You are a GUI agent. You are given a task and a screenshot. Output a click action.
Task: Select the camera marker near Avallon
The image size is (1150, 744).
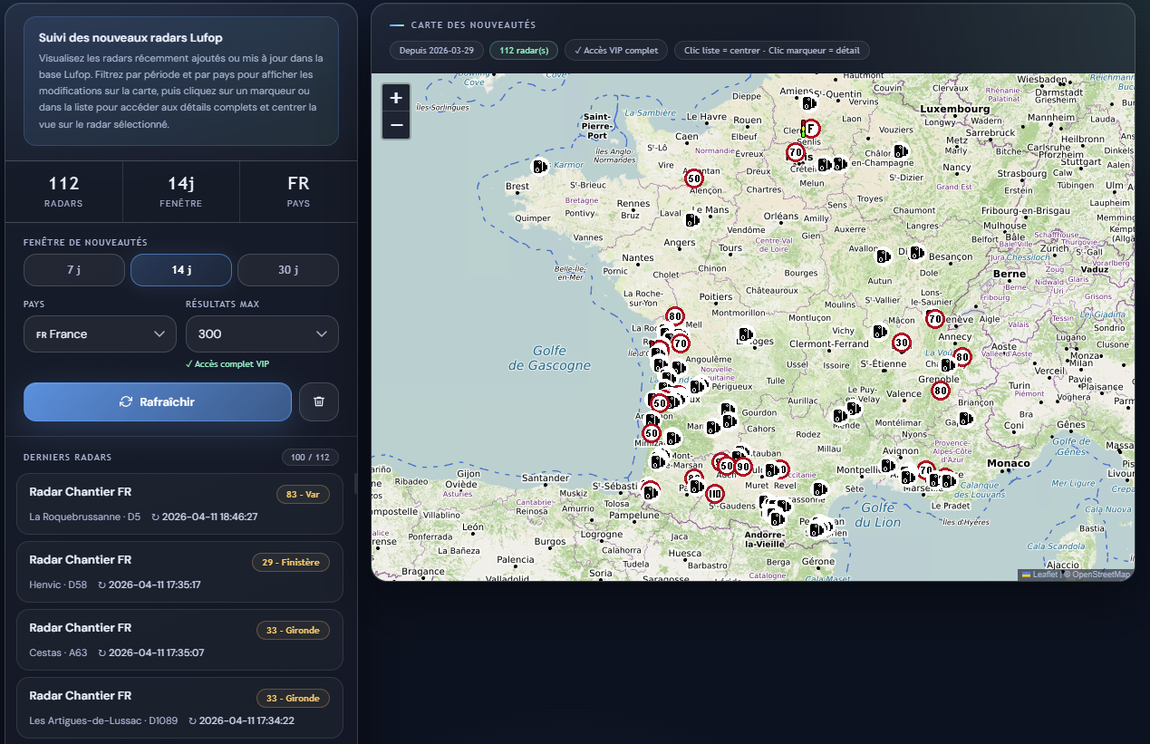884,256
